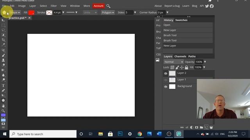Add new adjustment layer icon
The width and height of the screenshot is (250, 140).
point(192,127)
